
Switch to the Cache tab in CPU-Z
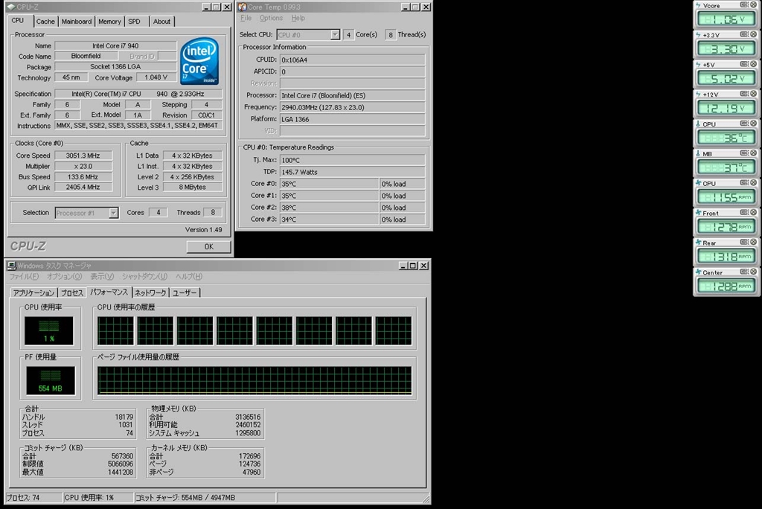click(45, 22)
